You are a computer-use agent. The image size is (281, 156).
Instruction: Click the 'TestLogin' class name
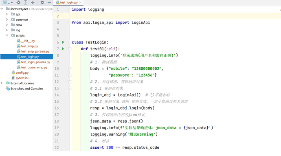tap(96, 42)
